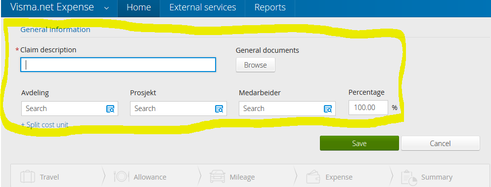The image size is (491, 187).
Task: Click the Percentage field showing 100.00
Action: [368, 108]
